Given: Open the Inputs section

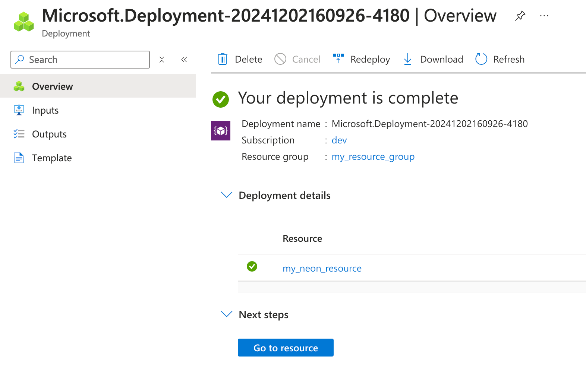Looking at the screenshot, I should (x=45, y=110).
